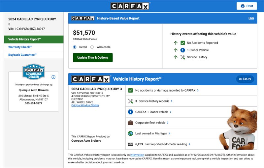
Task: Click dealer phone number 505-594-9277
Action: click(x=34, y=103)
